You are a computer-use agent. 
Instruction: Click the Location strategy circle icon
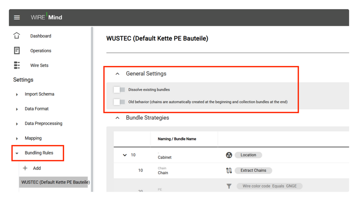[229, 155]
